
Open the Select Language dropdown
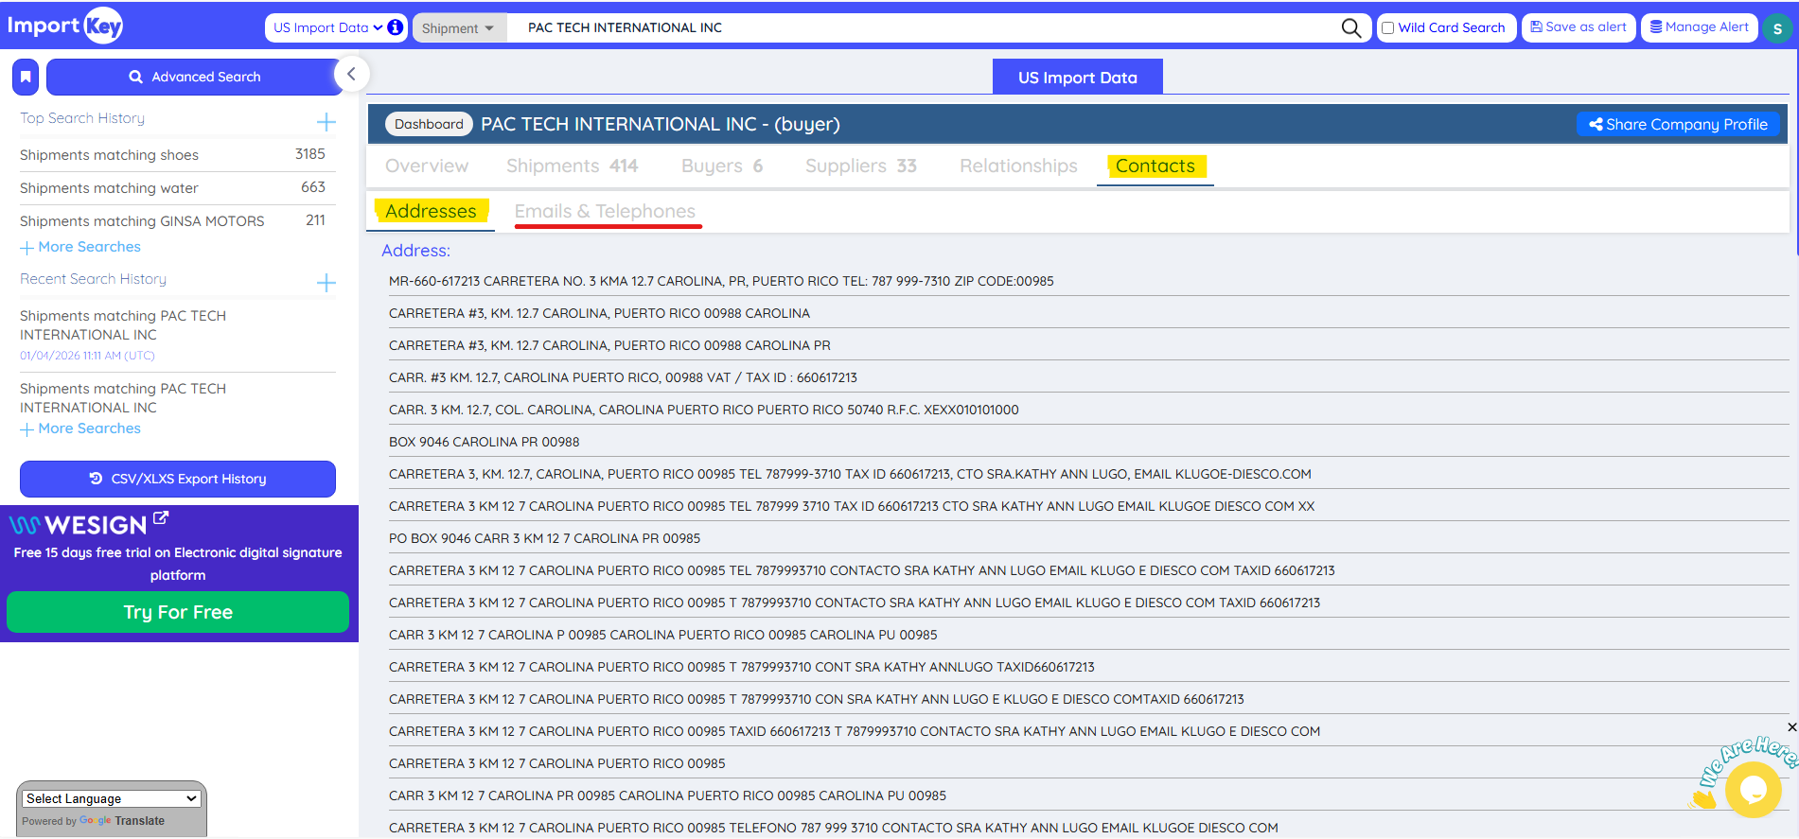(x=111, y=798)
